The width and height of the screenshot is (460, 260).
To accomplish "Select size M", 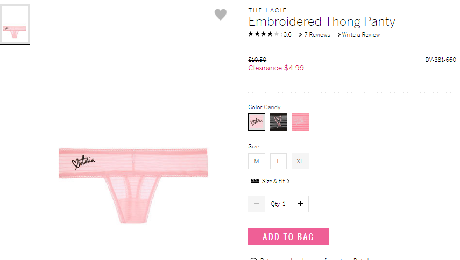I will 257,161.
